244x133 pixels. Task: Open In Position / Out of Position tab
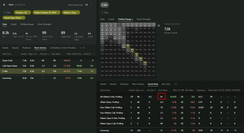[x=63, y=48]
